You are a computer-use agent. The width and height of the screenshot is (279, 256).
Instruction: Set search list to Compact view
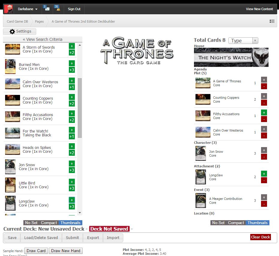(49, 223)
